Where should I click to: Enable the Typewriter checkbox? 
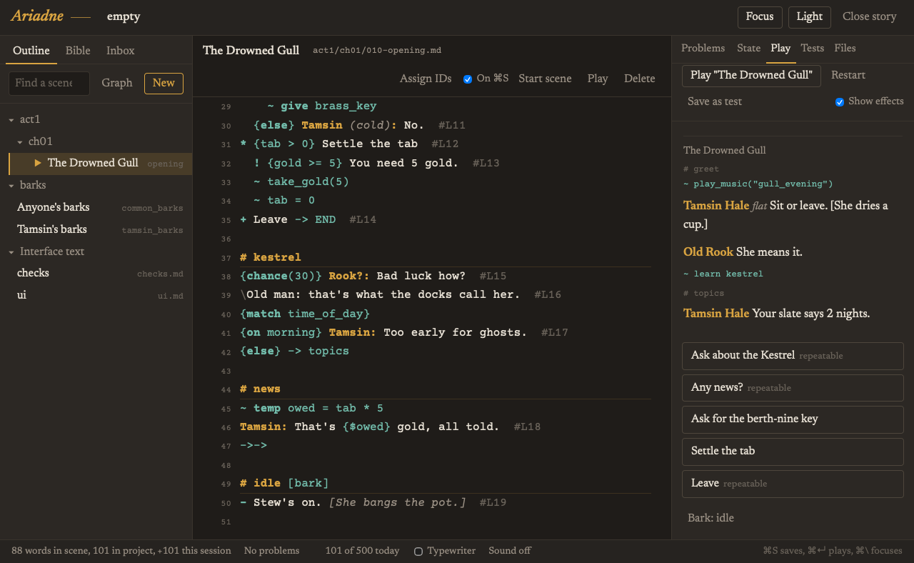[x=418, y=551]
